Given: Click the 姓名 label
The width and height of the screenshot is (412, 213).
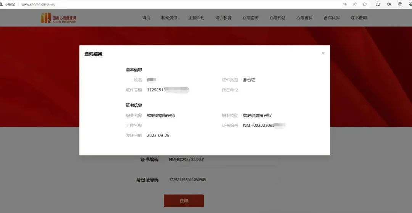Looking at the screenshot, I should 138,80.
